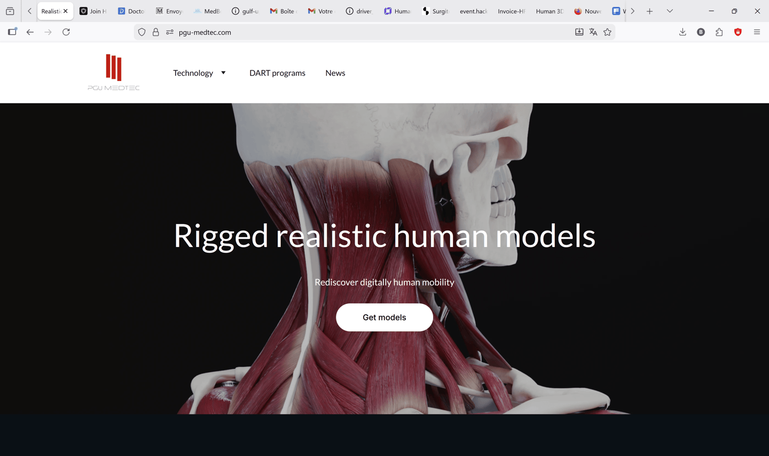Viewport: 769px width, 456px height.
Task: Open the translate page icon
Action: click(x=593, y=32)
